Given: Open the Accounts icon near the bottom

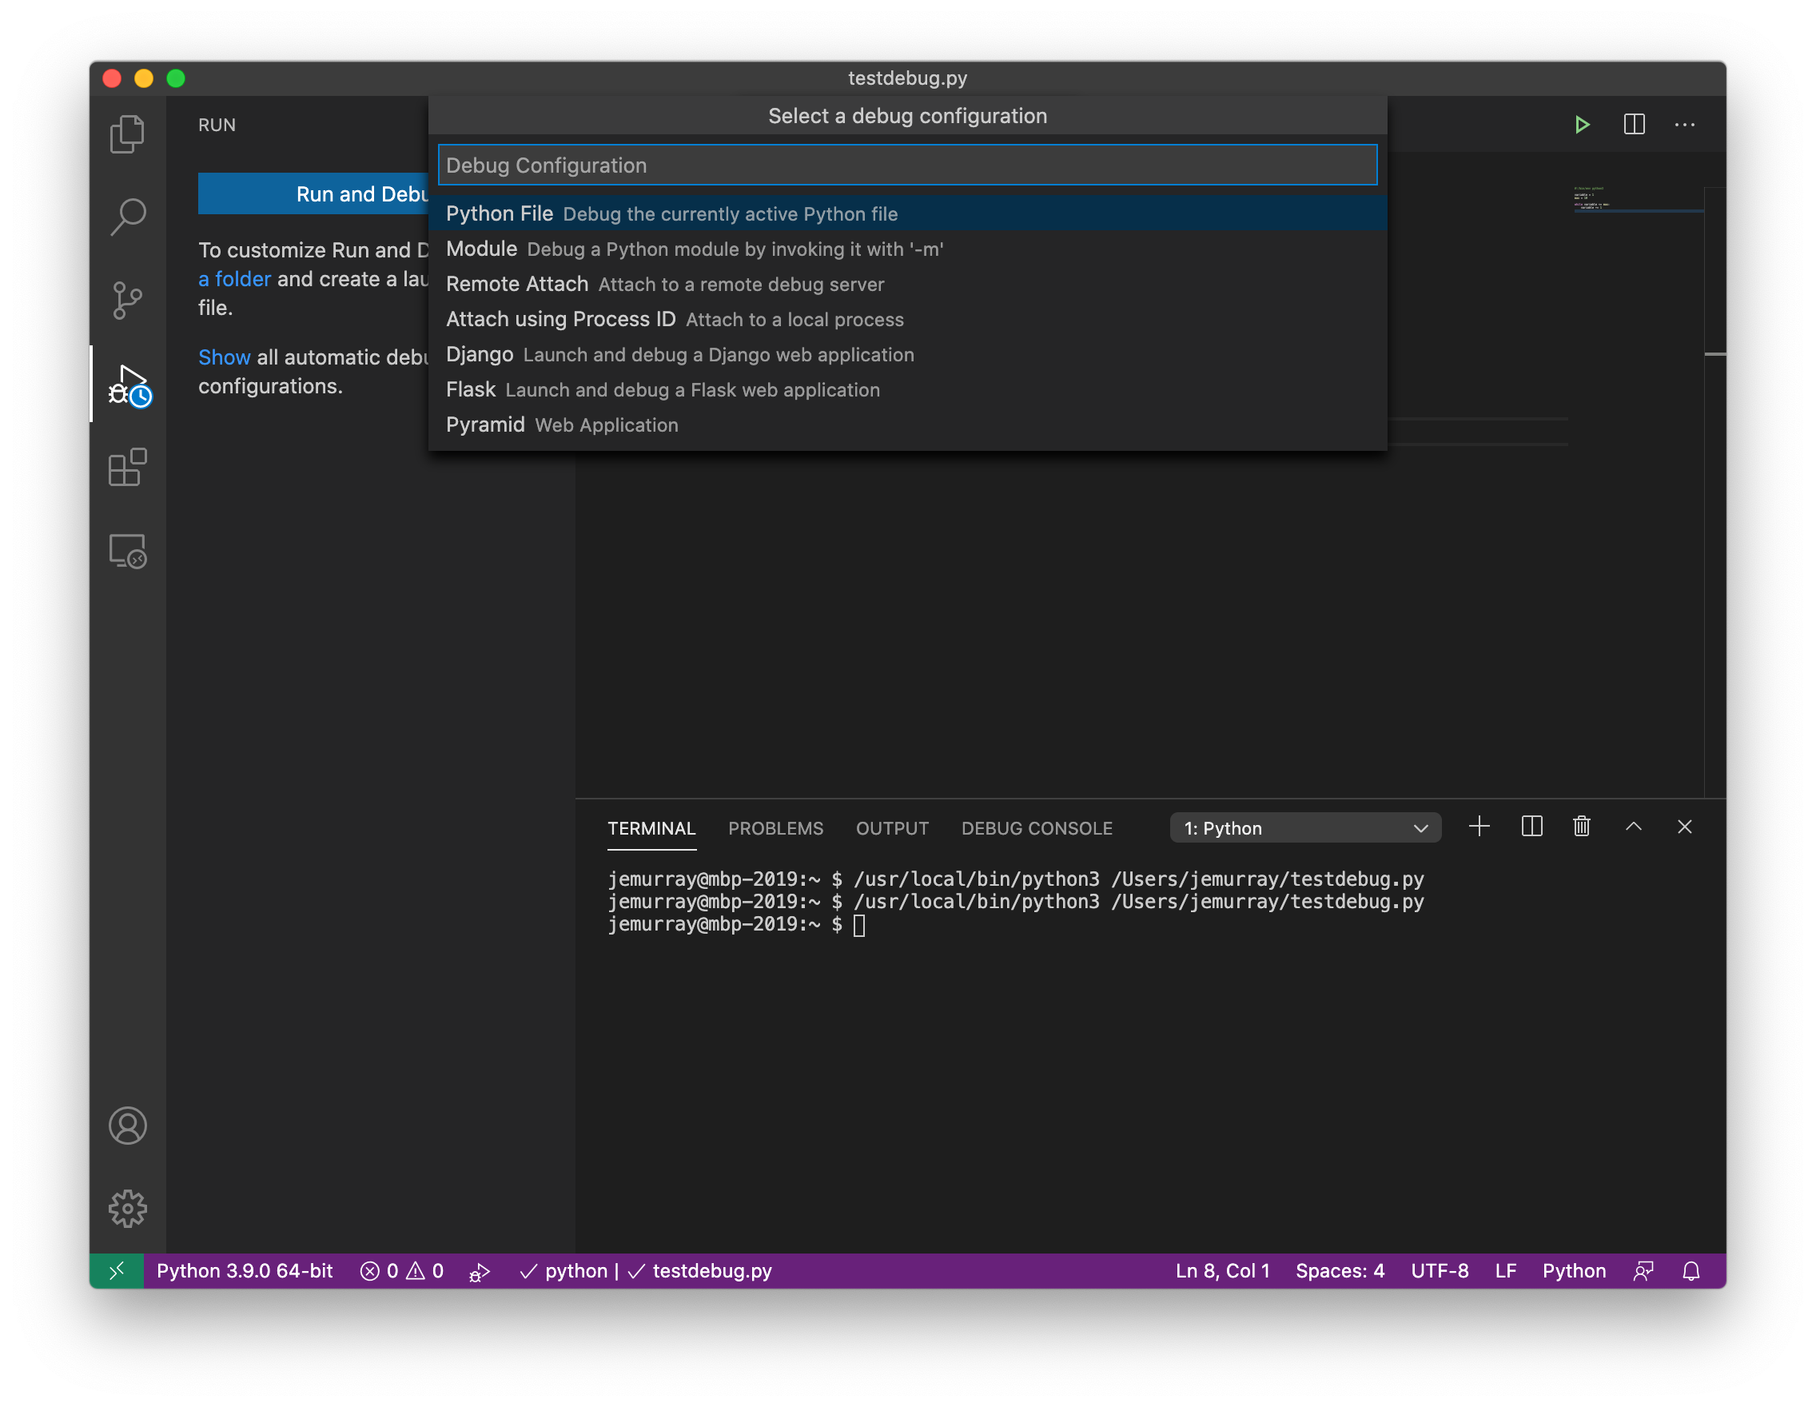Looking at the screenshot, I should tap(128, 1126).
